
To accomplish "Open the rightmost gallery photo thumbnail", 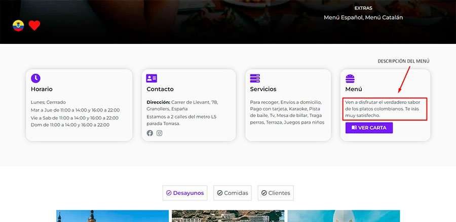I will (x=343, y=216).
